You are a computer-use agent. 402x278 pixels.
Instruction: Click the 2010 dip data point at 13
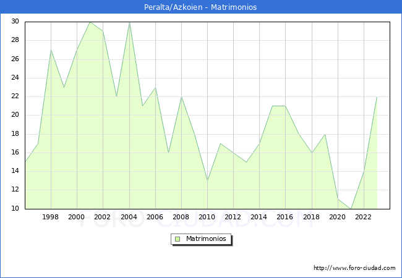207,181
